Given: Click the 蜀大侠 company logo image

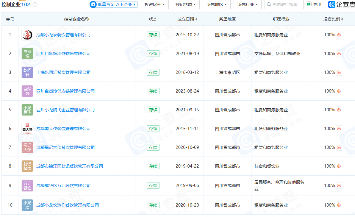Looking at the screenshot, I should point(27,129).
